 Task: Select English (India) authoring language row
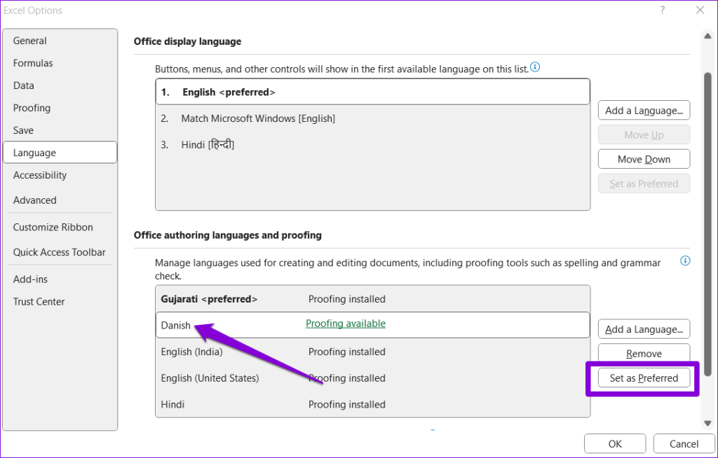coord(373,352)
